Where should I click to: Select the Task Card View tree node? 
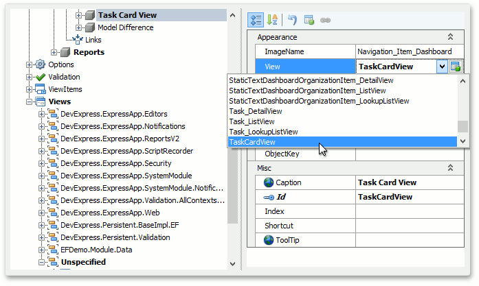click(x=127, y=15)
